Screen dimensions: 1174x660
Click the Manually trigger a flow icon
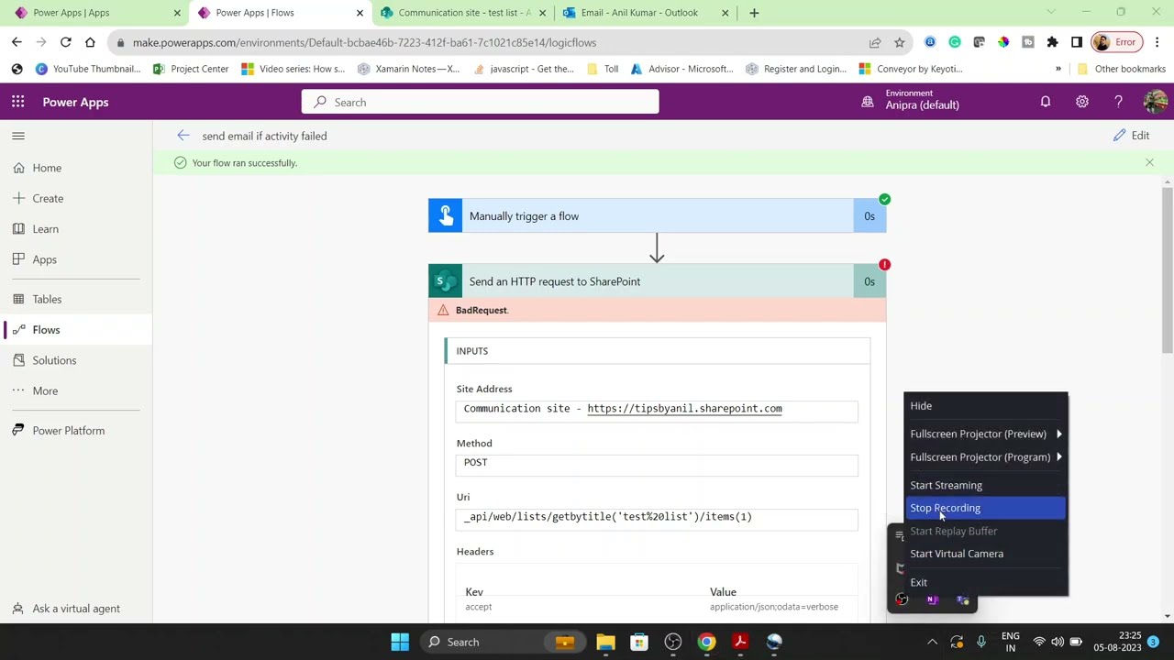[x=445, y=215]
